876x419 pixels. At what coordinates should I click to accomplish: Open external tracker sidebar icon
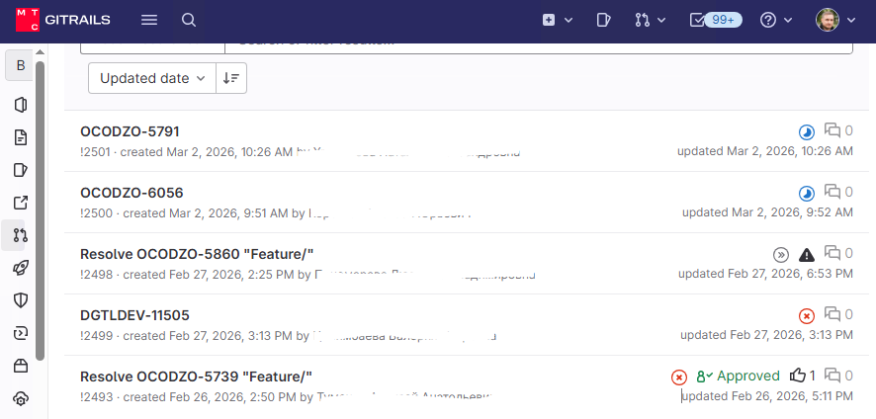point(21,203)
